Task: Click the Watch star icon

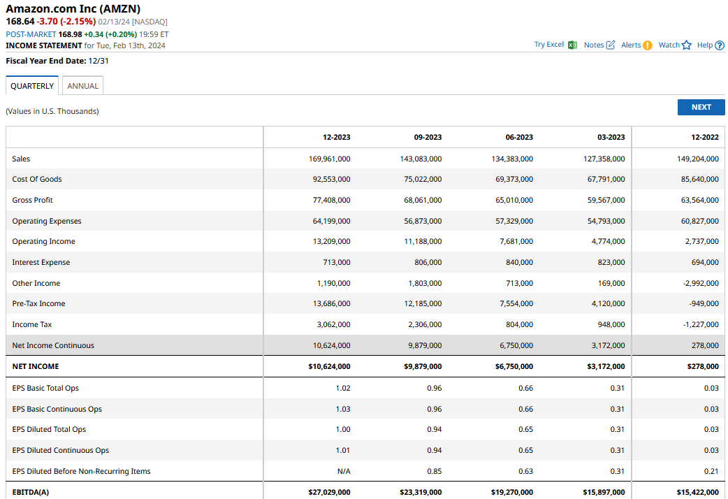Action: click(687, 45)
